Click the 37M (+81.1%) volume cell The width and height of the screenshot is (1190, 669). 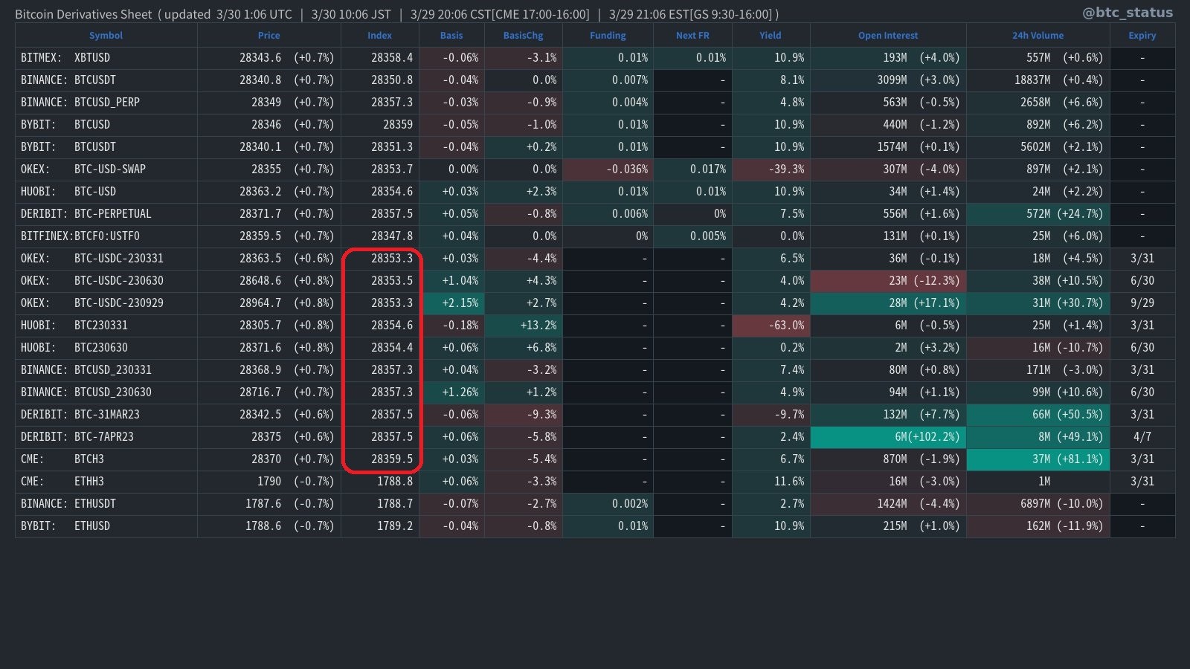point(1038,459)
